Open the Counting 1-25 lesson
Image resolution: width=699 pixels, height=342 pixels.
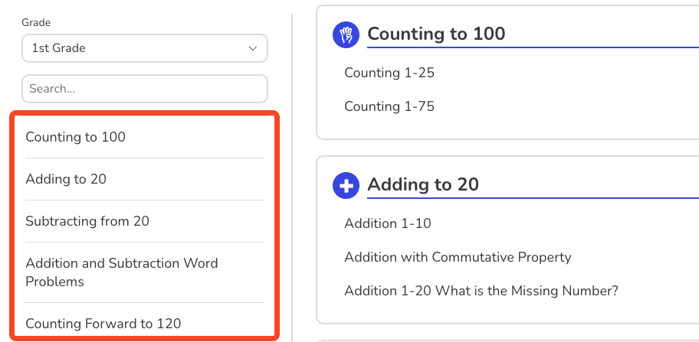(389, 73)
